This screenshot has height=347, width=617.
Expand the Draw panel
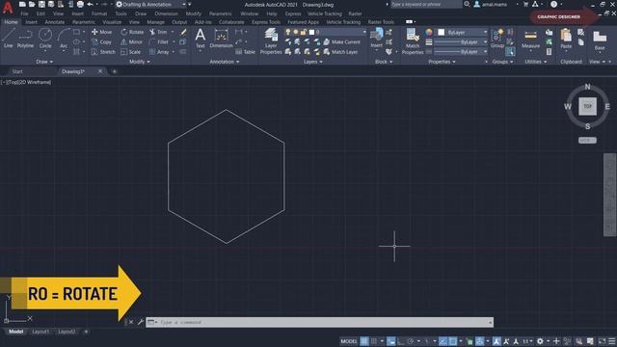44,62
